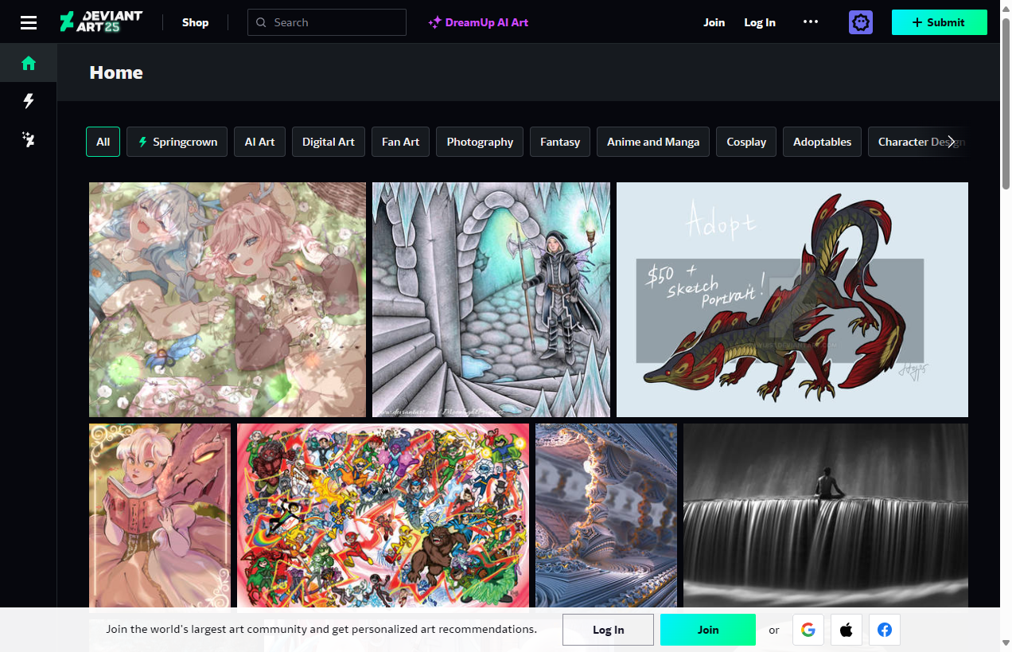Open the Shop link in header

pos(195,22)
